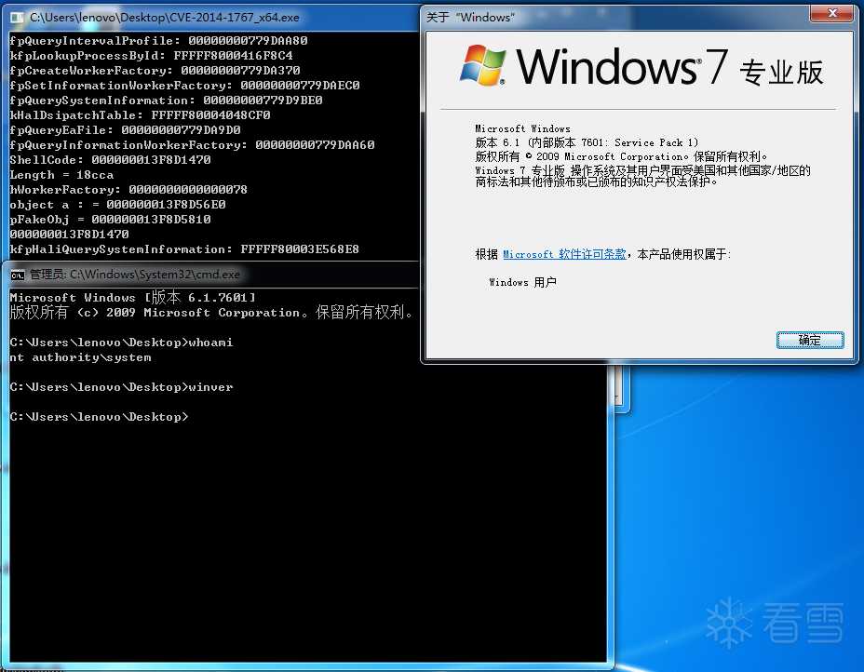The height and width of the screenshot is (672, 864).
Task: Click the exploit console window icon in title bar
Action: 18,18
